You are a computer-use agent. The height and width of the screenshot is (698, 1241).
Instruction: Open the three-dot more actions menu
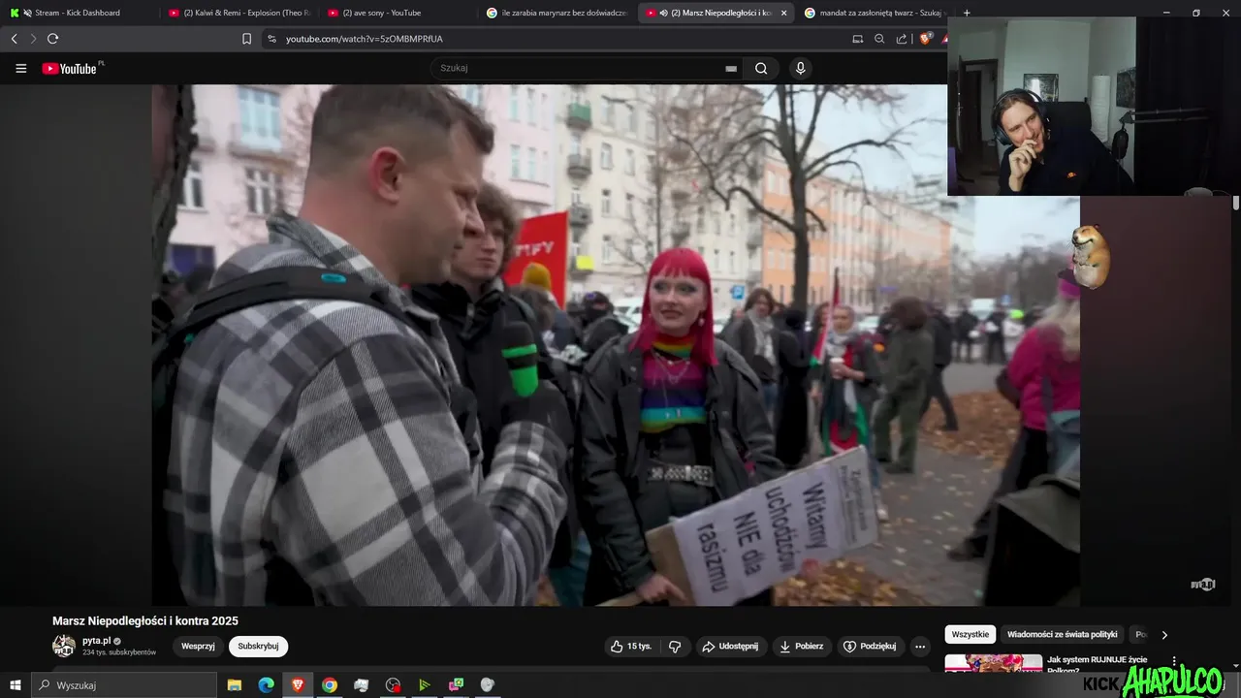click(x=920, y=647)
